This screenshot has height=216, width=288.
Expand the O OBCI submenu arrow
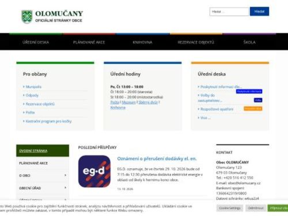click(65, 175)
